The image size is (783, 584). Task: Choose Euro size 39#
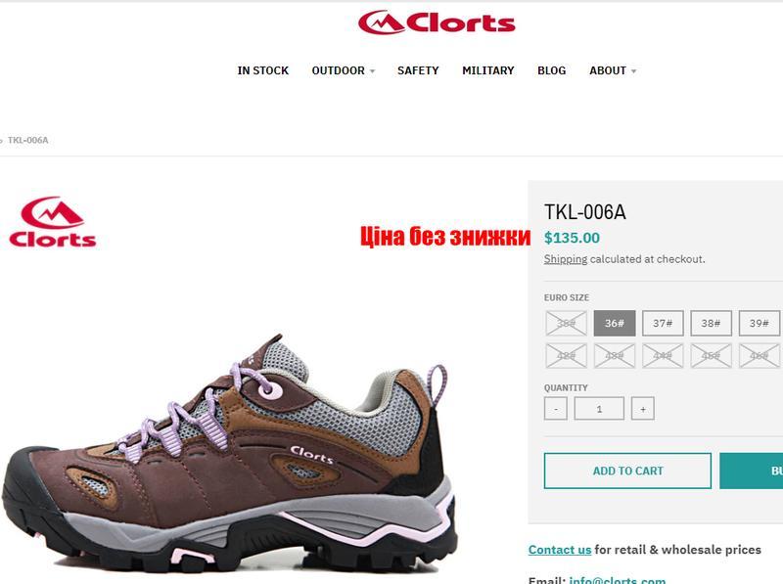click(760, 323)
